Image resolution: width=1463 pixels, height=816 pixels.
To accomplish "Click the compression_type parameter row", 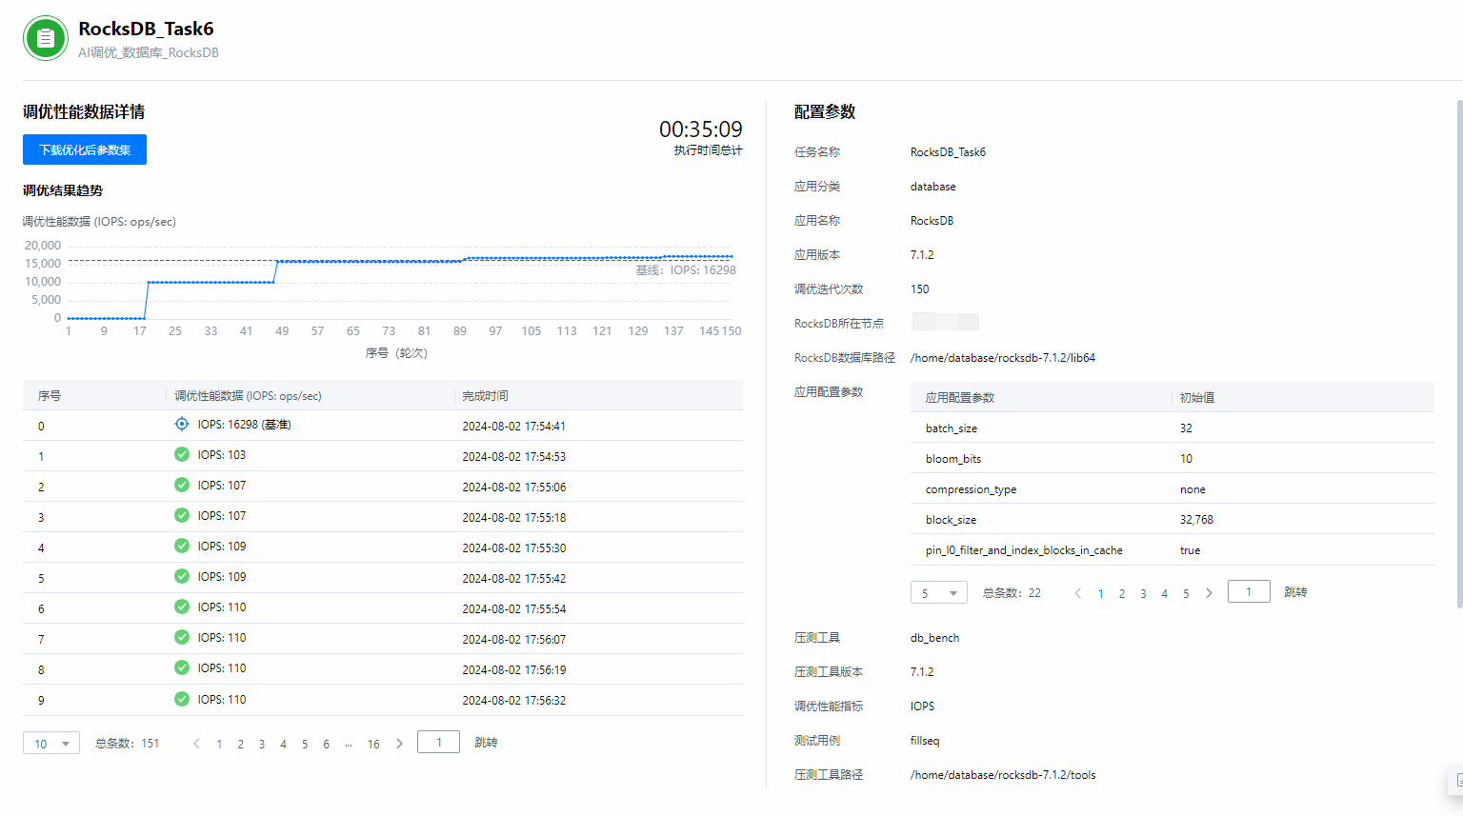I will (1172, 488).
